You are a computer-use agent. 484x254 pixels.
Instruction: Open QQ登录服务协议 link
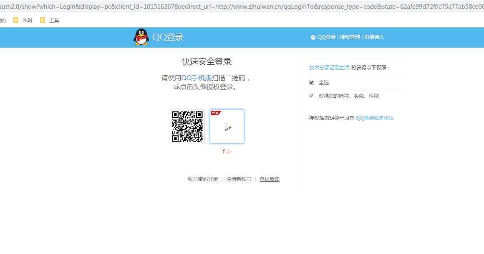point(375,118)
